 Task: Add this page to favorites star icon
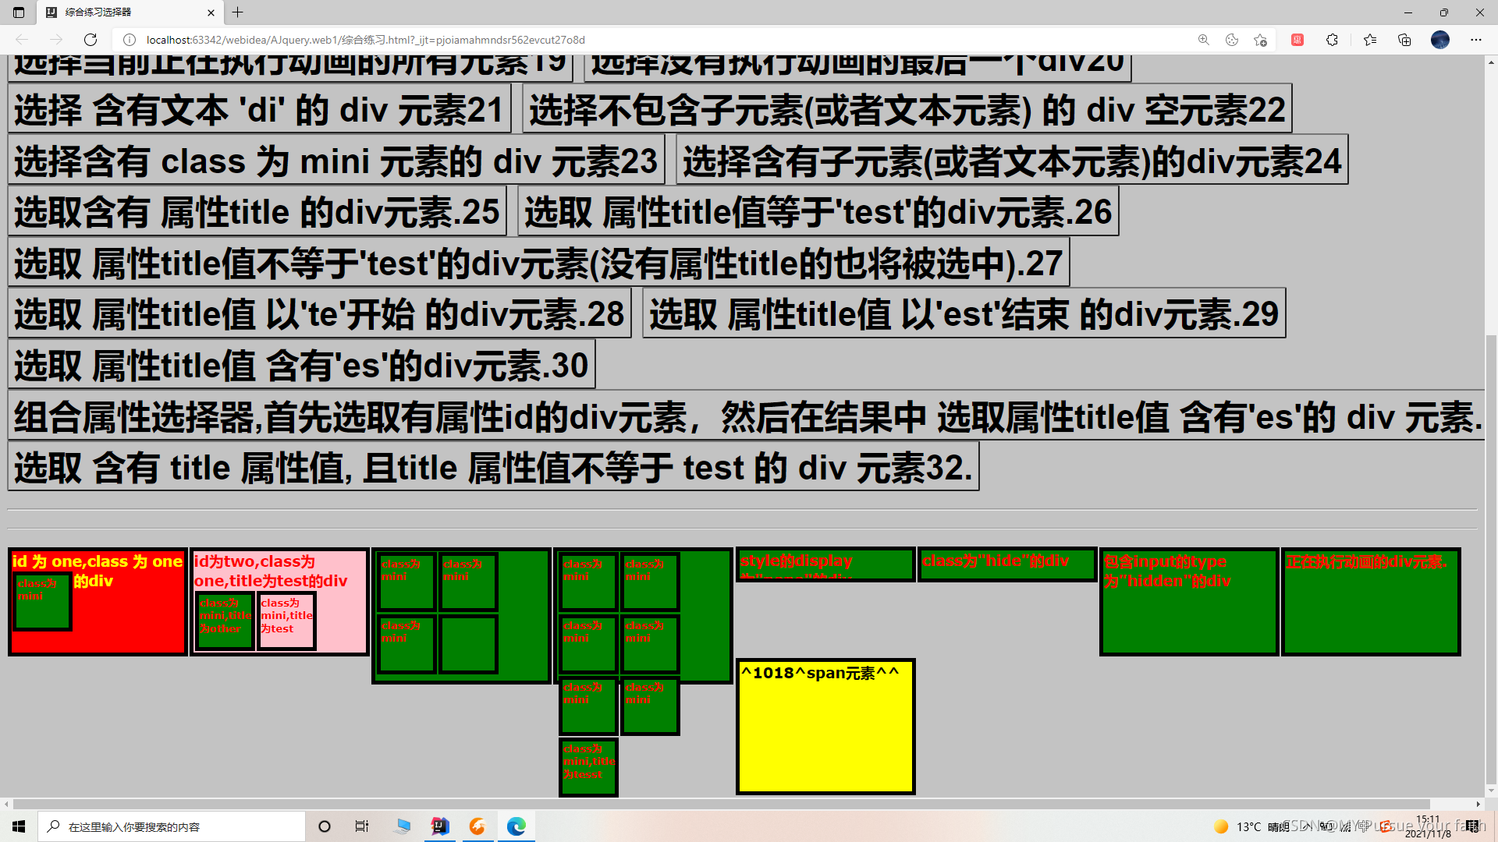pyautogui.click(x=1260, y=40)
